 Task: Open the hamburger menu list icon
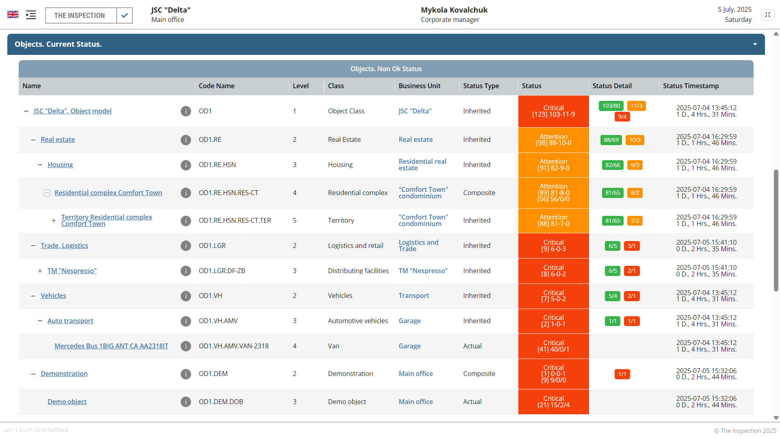31,15
